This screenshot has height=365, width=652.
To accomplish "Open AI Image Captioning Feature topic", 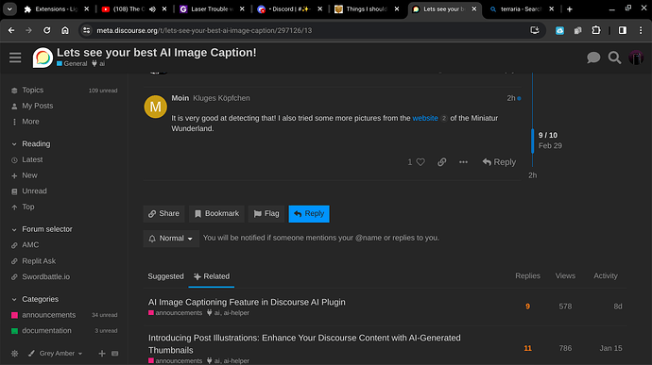I will pyautogui.click(x=247, y=303).
